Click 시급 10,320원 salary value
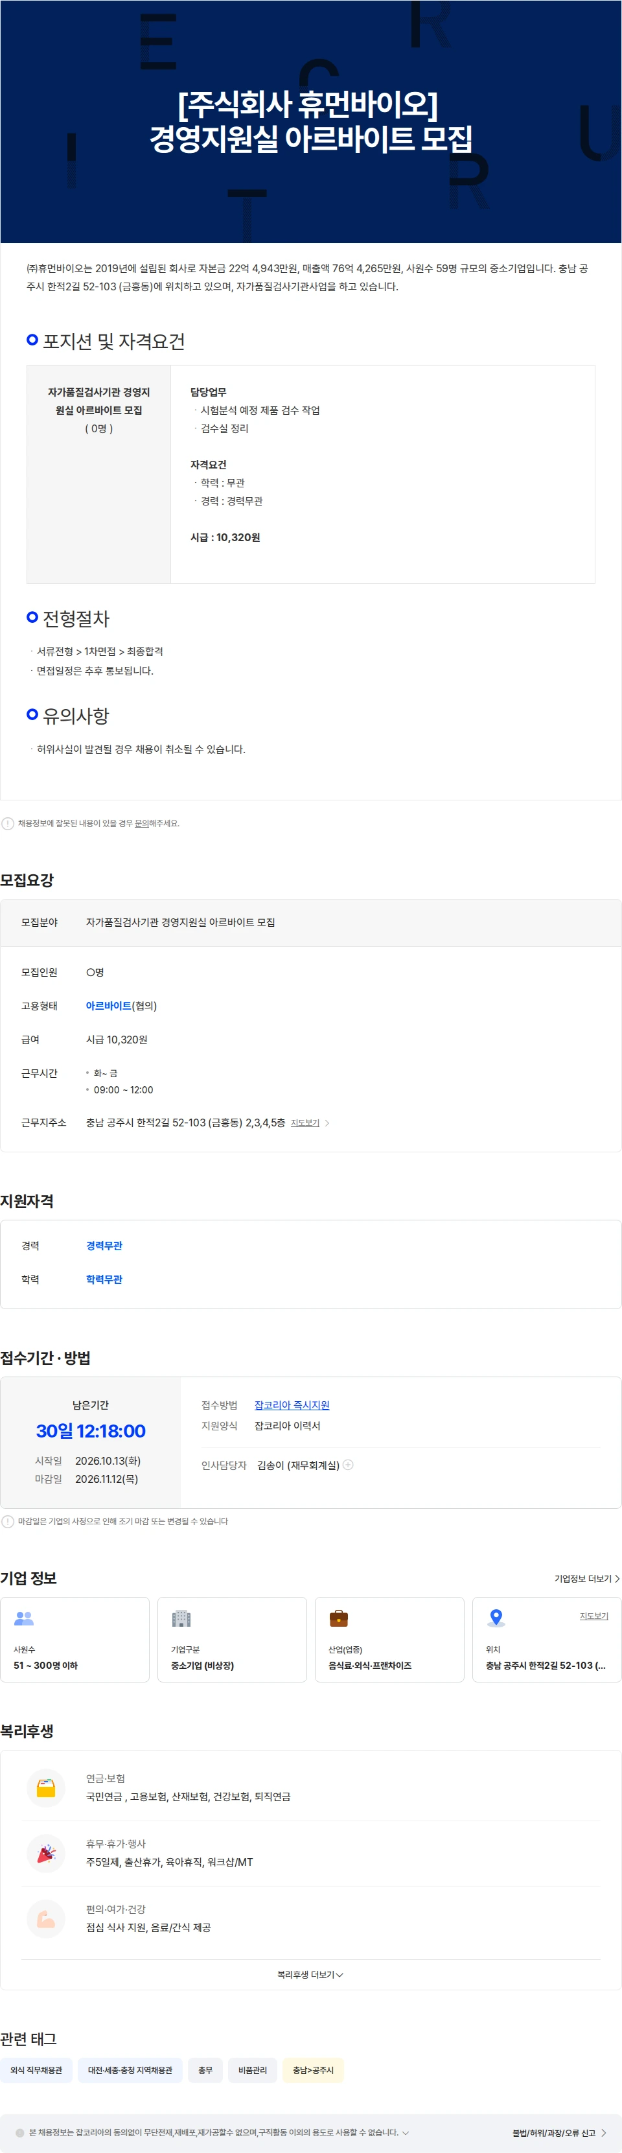 pyautogui.click(x=116, y=1039)
